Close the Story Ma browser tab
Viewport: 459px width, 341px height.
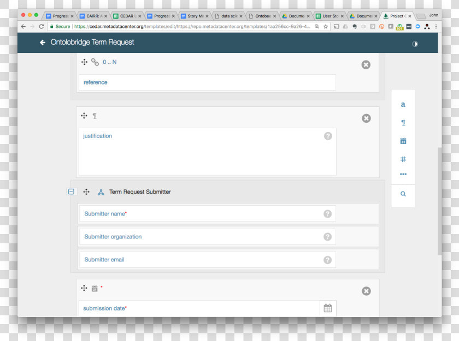tap(207, 16)
